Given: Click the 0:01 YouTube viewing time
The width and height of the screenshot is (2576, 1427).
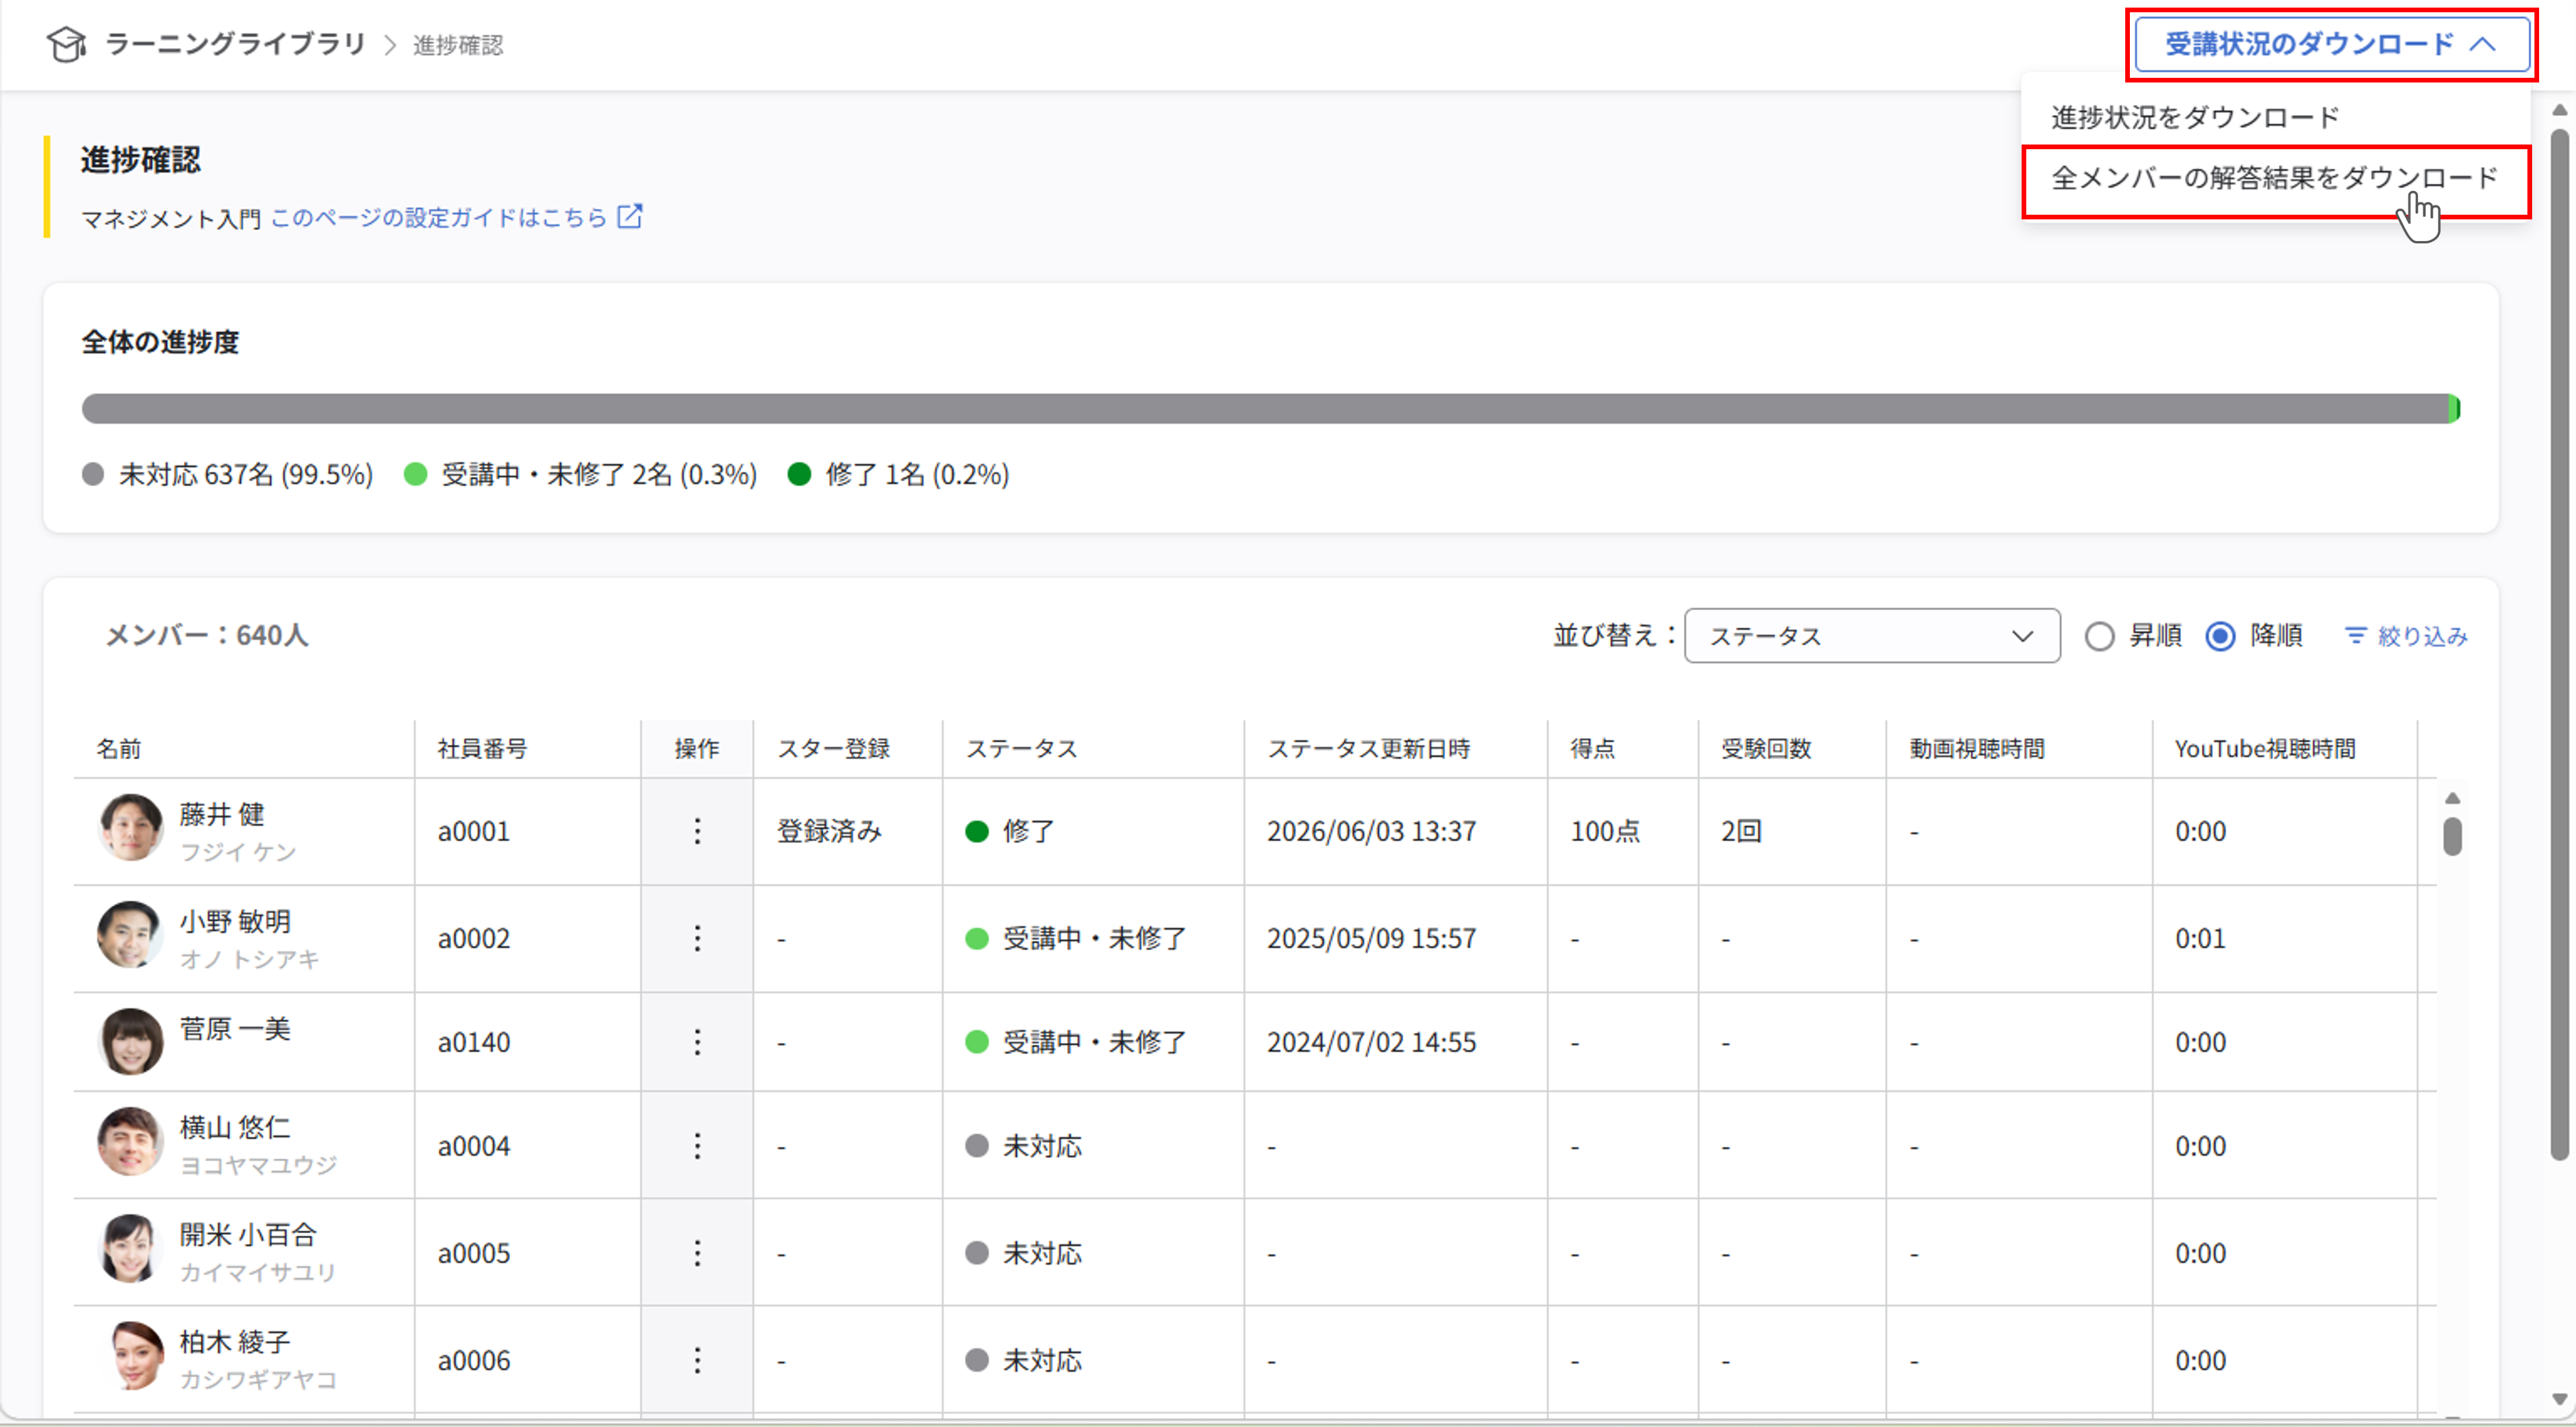Looking at the screenshot, I should pos(2200,937).
